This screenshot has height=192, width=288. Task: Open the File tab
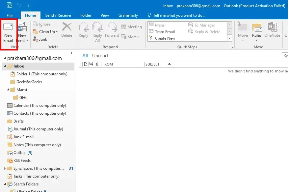(x=10, y=15)
